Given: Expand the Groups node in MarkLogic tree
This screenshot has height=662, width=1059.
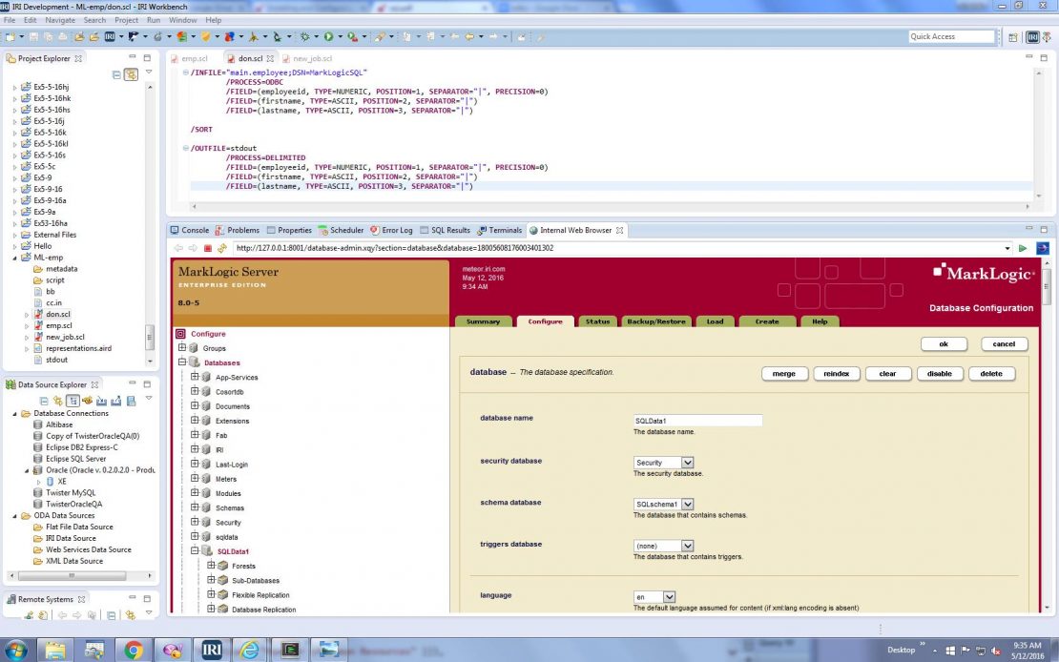Looking at the screenshot, I should click(181, 348).
